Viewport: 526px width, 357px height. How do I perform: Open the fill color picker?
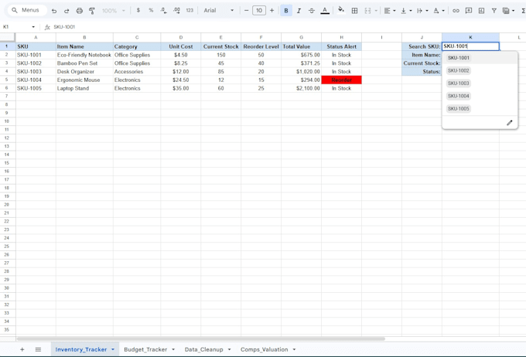341,10
